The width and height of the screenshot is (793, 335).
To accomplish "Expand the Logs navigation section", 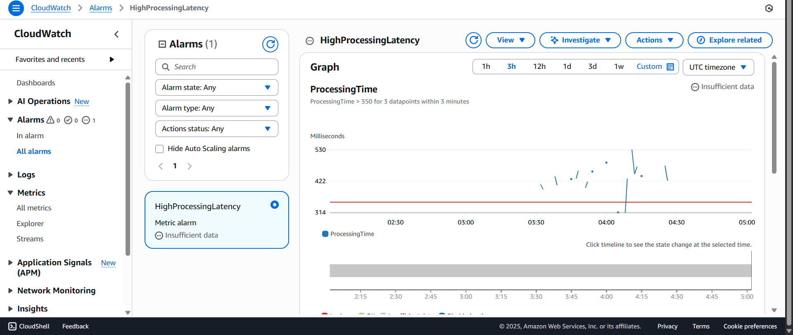I will [11, 175].
